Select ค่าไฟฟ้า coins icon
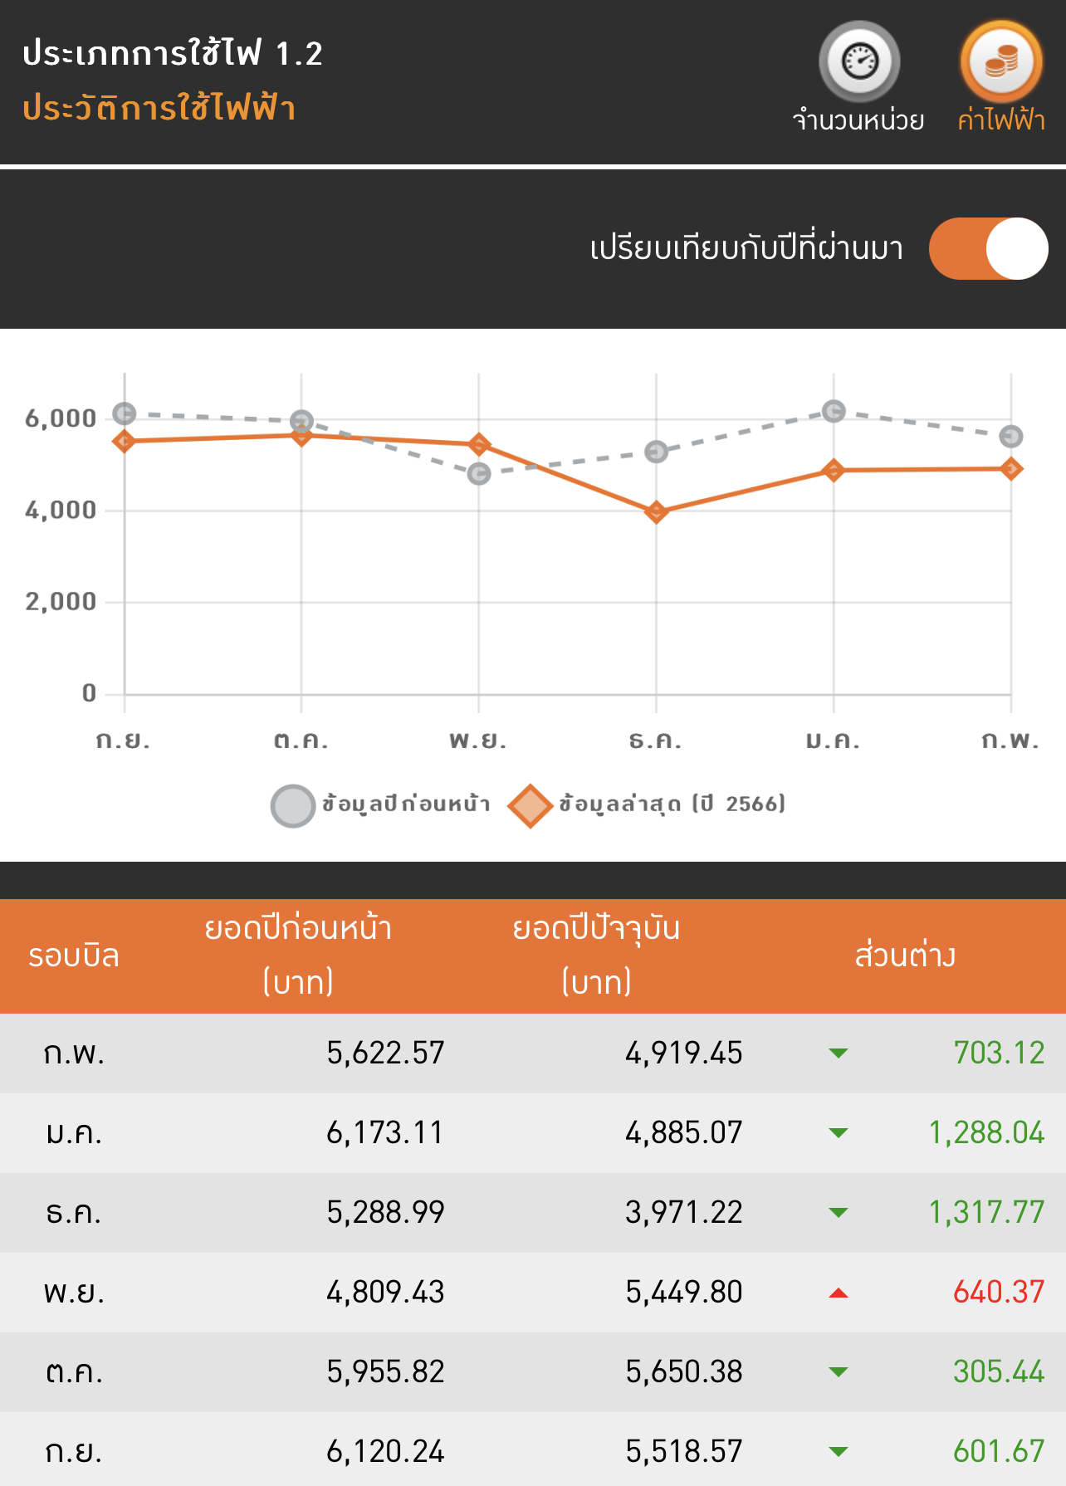The height and width of the screenshot is (1486, 1066). [x=1001, y=61]
